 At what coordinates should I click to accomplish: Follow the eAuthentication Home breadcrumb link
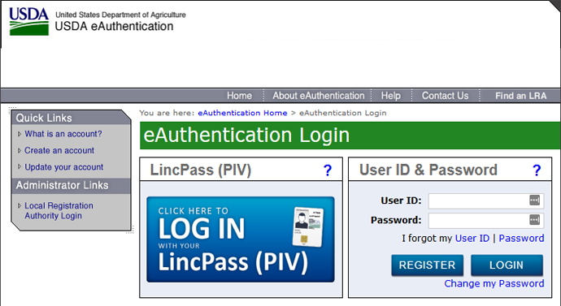click(242, 113)
